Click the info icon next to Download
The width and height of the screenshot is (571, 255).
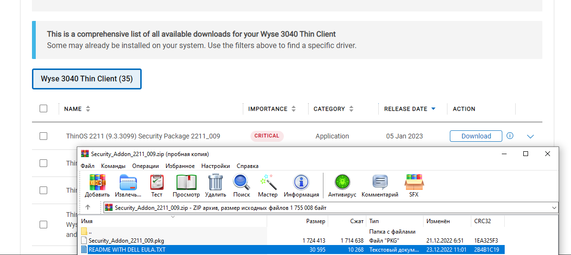tap(510, 136)
